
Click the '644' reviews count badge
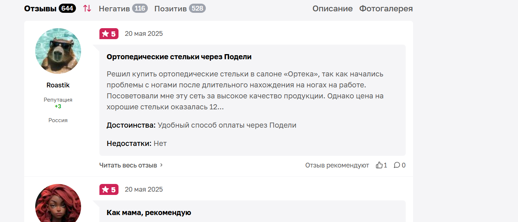pos(67,8)
